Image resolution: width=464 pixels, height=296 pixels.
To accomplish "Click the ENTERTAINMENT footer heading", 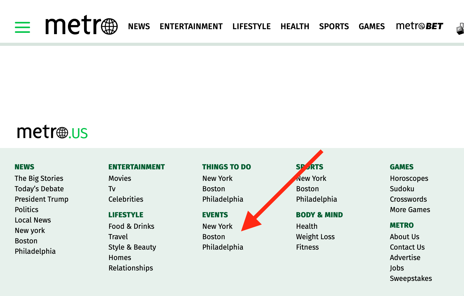I will tap(137, 167).
